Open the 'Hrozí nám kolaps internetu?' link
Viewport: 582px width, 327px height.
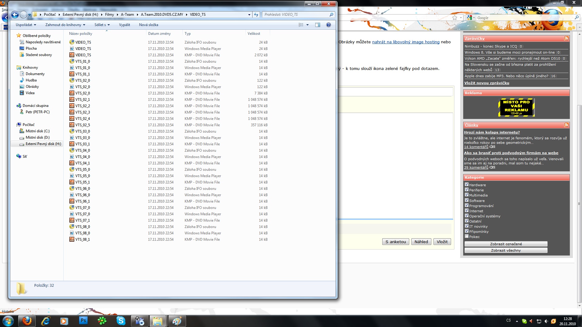coord(492,132)
